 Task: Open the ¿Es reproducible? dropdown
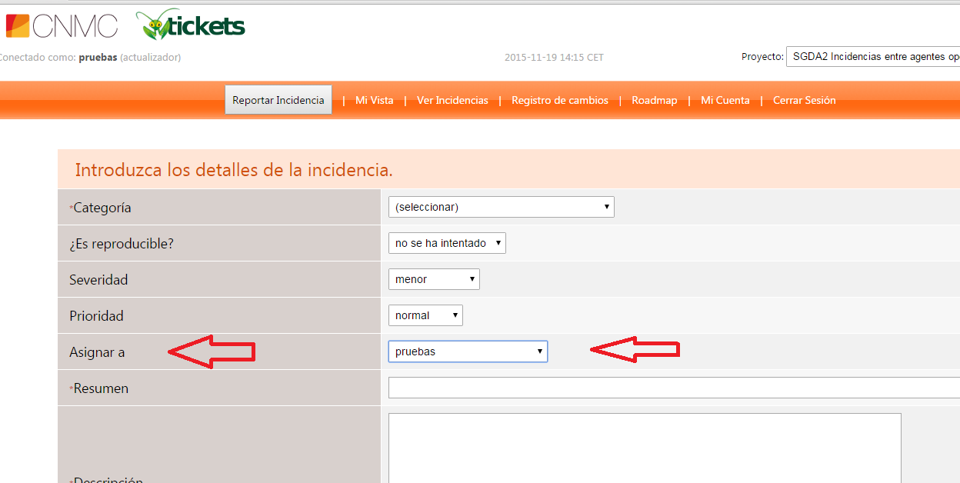(447, 243)
